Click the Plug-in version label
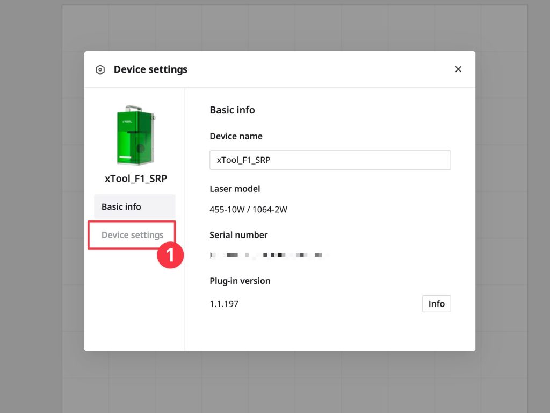The image size is (550, 413). coord(240,281)
